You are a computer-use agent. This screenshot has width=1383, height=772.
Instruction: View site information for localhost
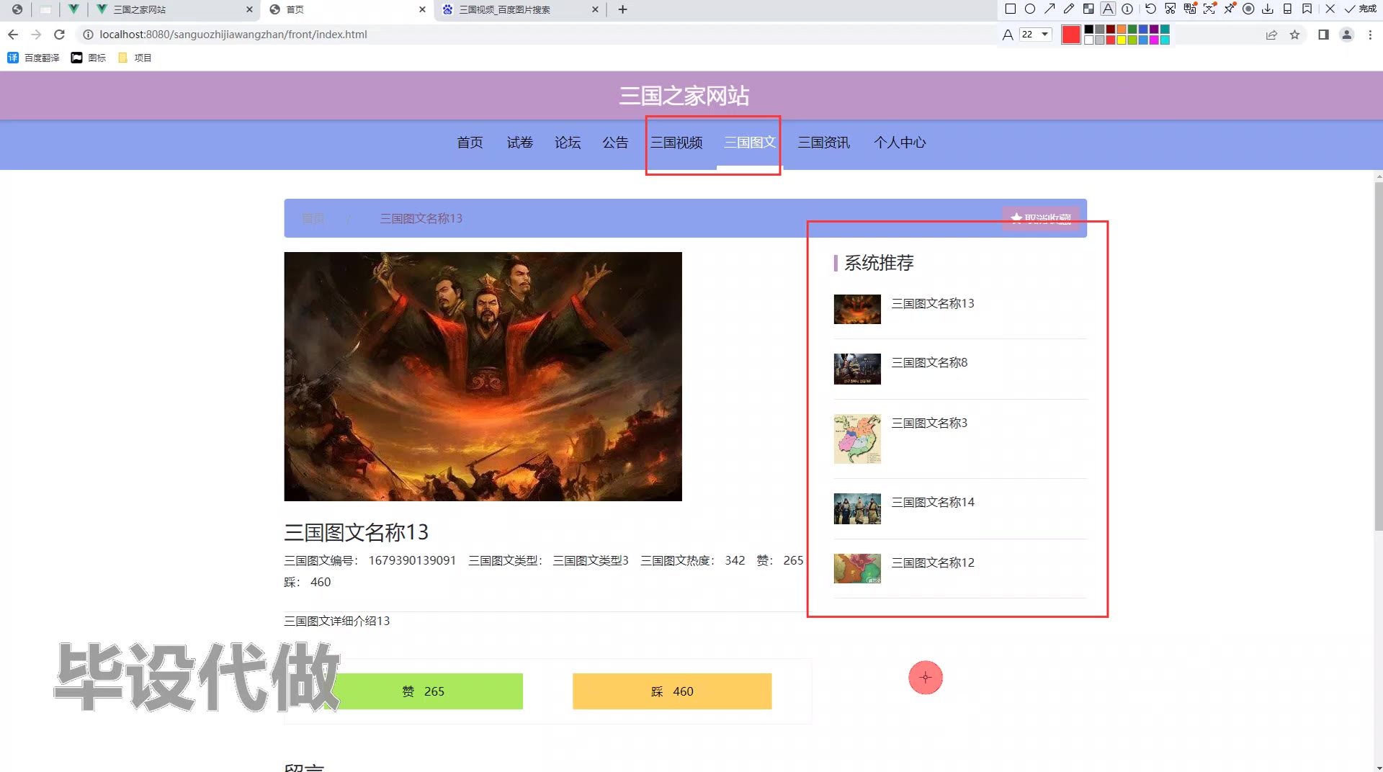coord(88,35)
